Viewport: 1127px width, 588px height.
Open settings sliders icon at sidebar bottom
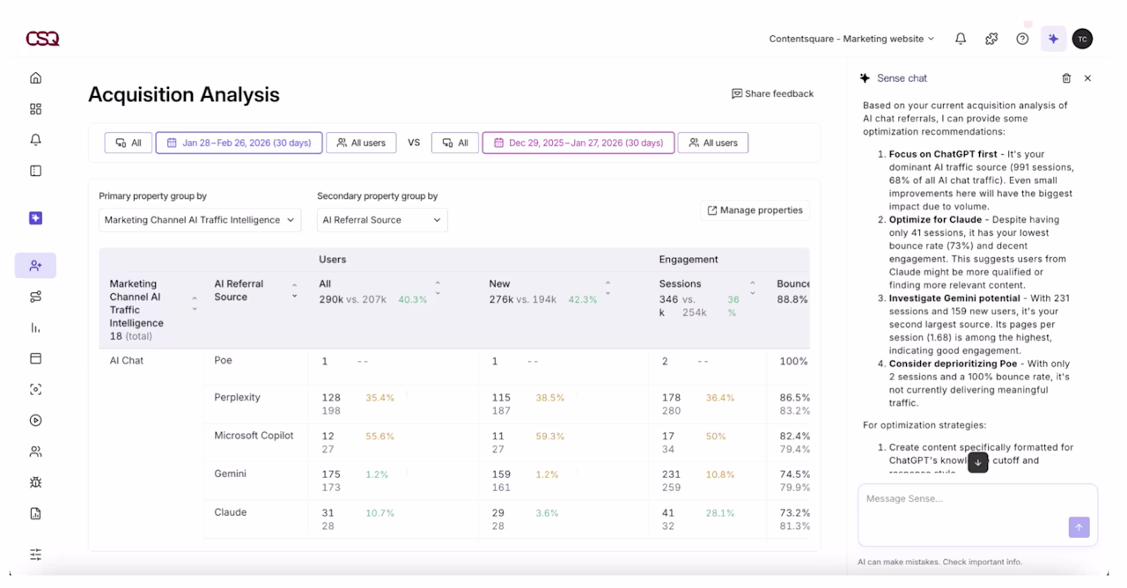(x=35, y=555)
